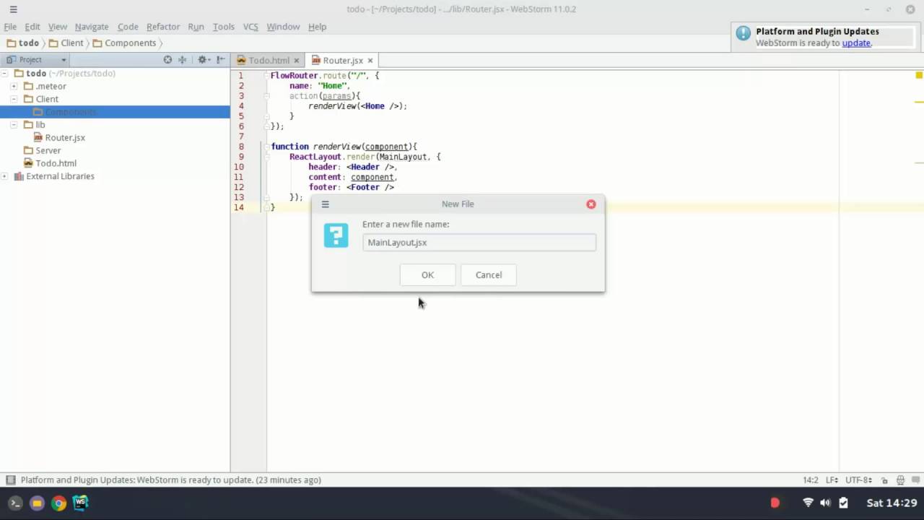
Task: Open the volume tray icon
Action: pos(825,503)
